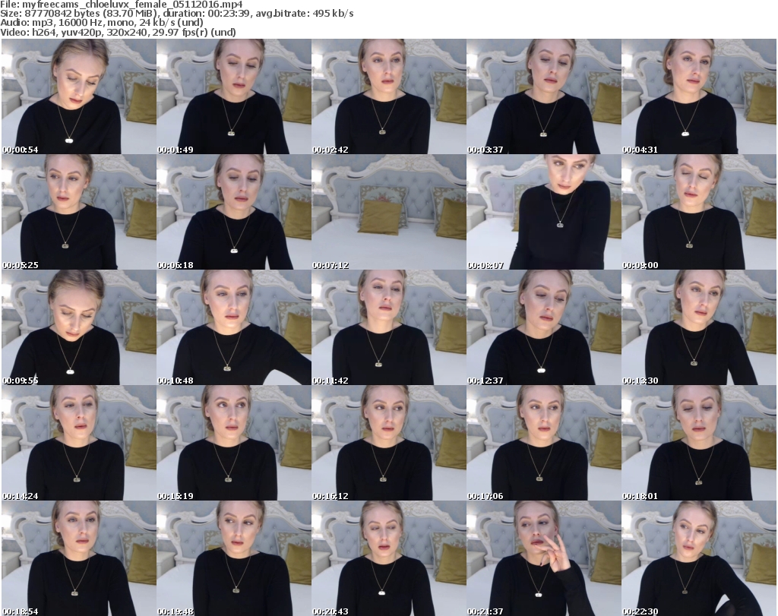The width and height of the screenshot is (778, 616).
Task: Click the 'File:' name line in header
Action: (122, 5)
